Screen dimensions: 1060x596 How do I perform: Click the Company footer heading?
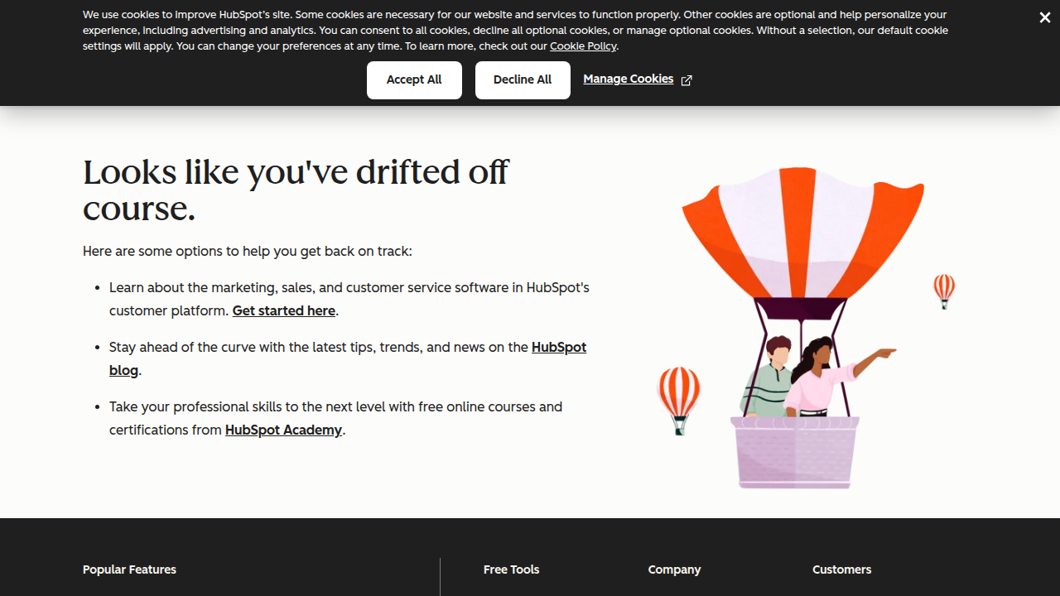click(x=674, y=570)
